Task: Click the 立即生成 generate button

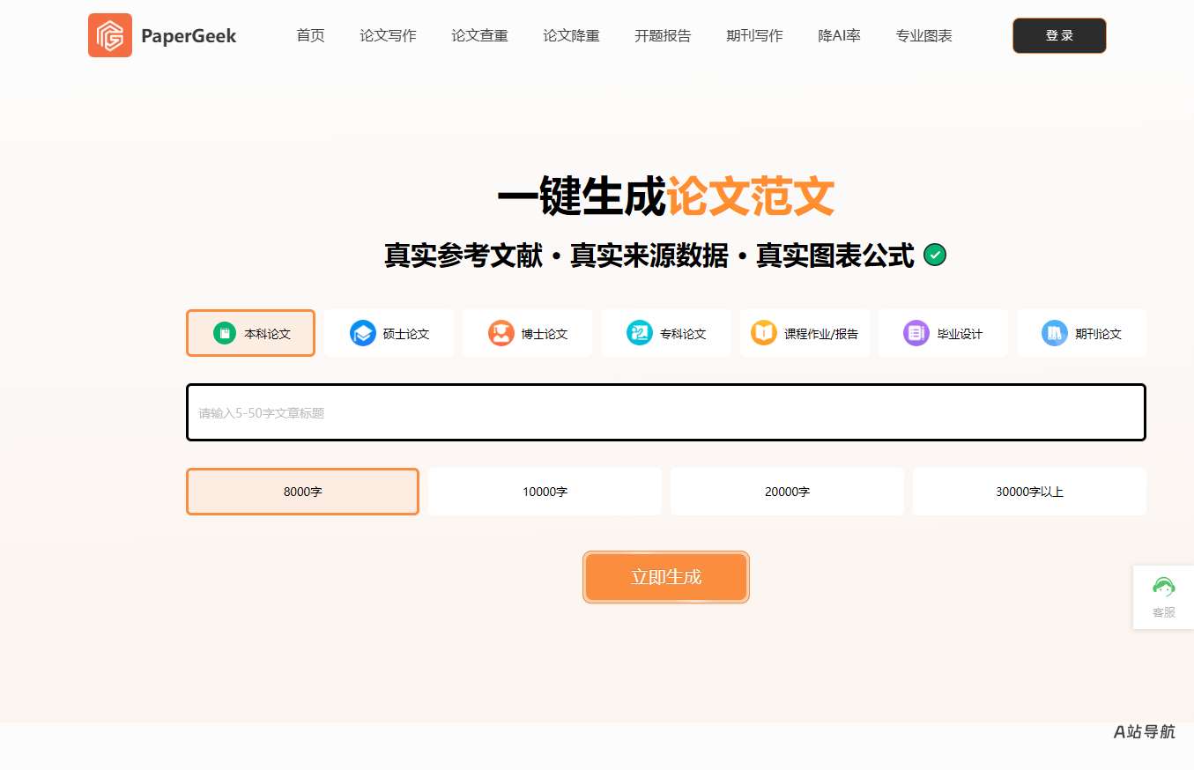Action: [x=666, y=577]
